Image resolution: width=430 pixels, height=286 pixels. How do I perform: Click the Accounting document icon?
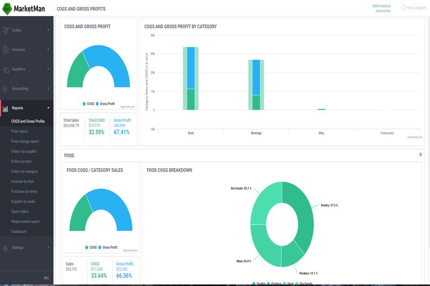coord(6,89)
